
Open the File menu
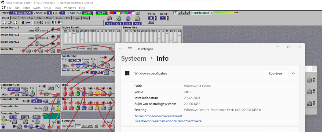pos(9,8)
